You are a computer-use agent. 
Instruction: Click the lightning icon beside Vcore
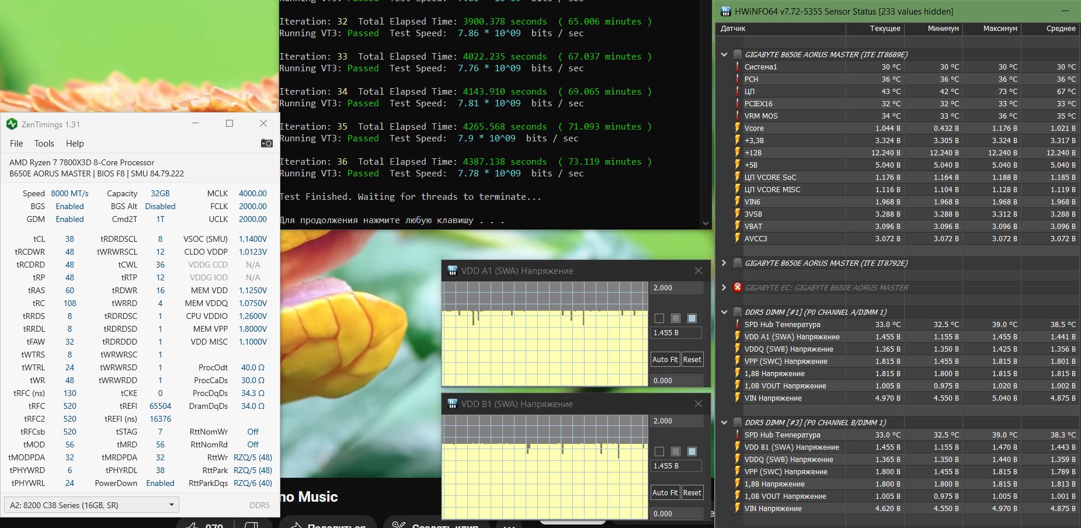point(738,128)
